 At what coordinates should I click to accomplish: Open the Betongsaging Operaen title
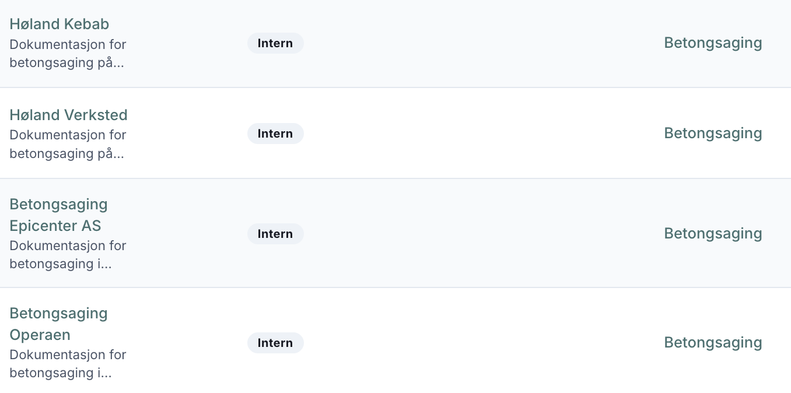point(58,324)
